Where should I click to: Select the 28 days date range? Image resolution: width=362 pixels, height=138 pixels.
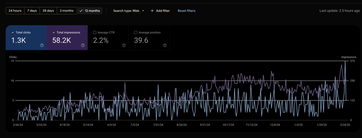coord(48,11)
